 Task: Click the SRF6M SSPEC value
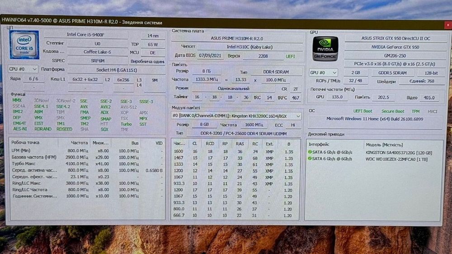tap(97, 61)
